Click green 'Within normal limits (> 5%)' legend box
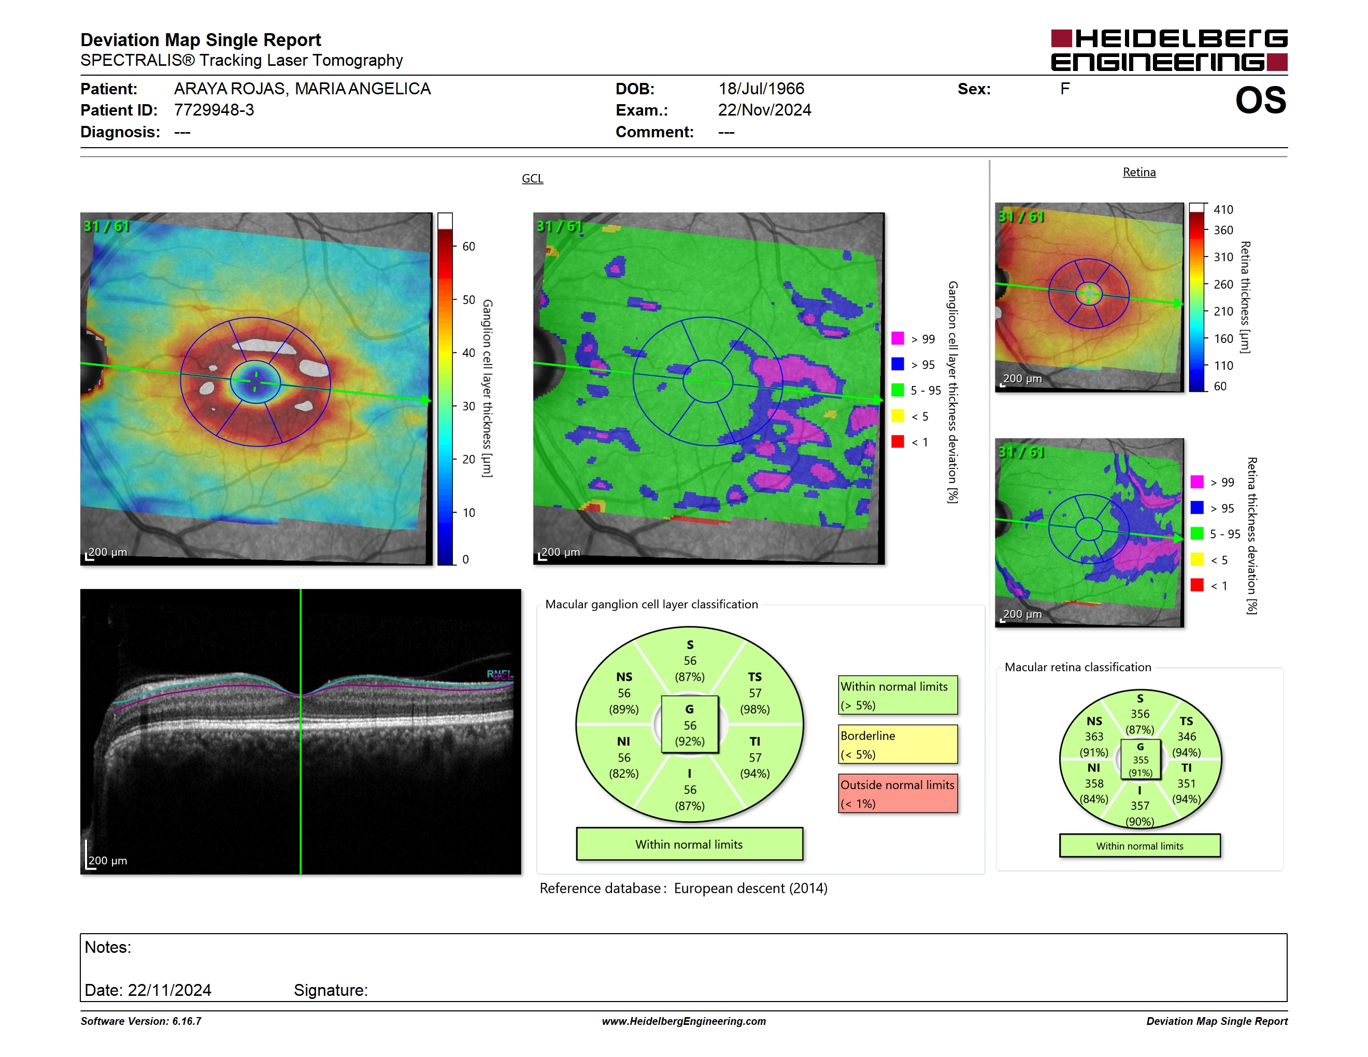The height and width of the screenshot is (1057, 1368). click(897, 695)
